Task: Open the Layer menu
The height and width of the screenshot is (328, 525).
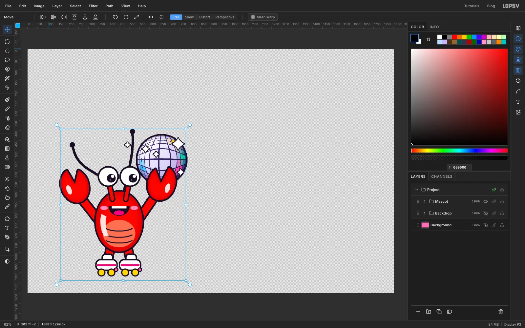Action: (57, 6)
